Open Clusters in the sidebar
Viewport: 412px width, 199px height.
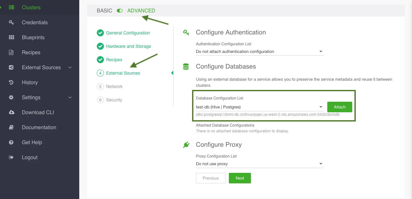point(31,7)
